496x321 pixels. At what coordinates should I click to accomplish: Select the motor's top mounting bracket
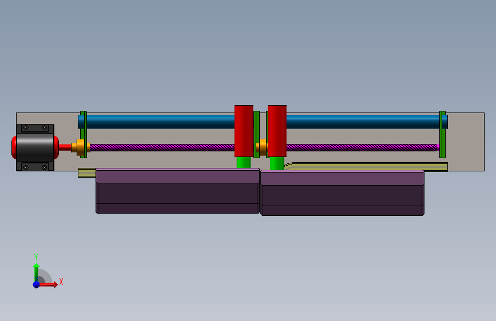pos(35,128)
